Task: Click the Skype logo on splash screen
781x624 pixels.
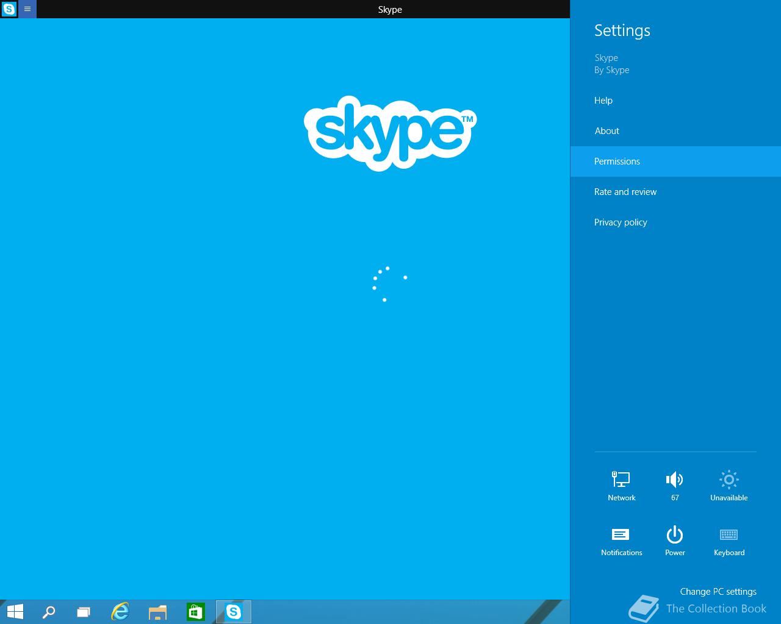Action: click(x=390, y=133)
